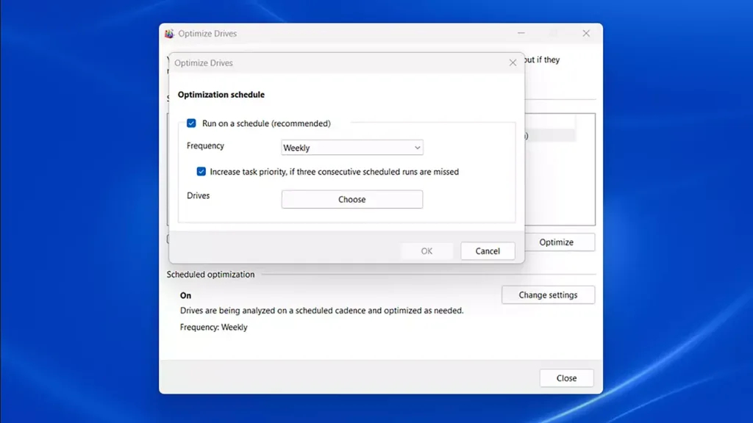Minimize the main Optimize Drives window
The height and width of the screenshot is (423, 753).
521,33
